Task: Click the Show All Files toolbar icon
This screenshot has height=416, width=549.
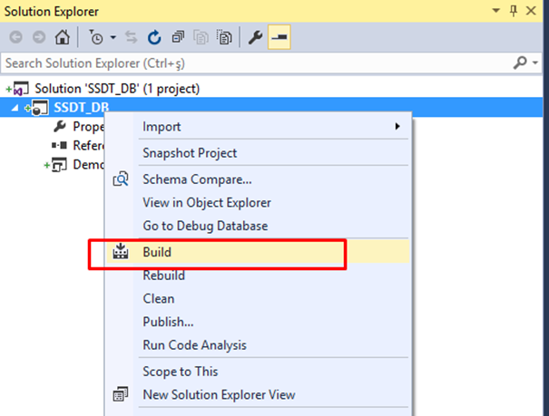Action: click(x=201, y=37)
